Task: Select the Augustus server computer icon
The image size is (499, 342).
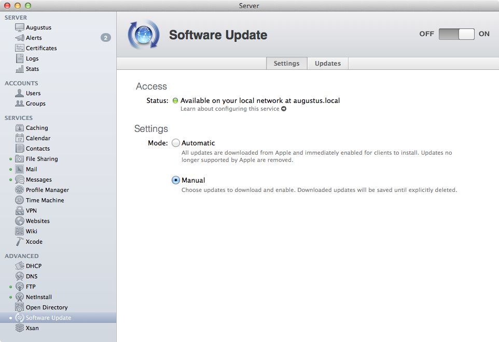Action: [19, 27]
